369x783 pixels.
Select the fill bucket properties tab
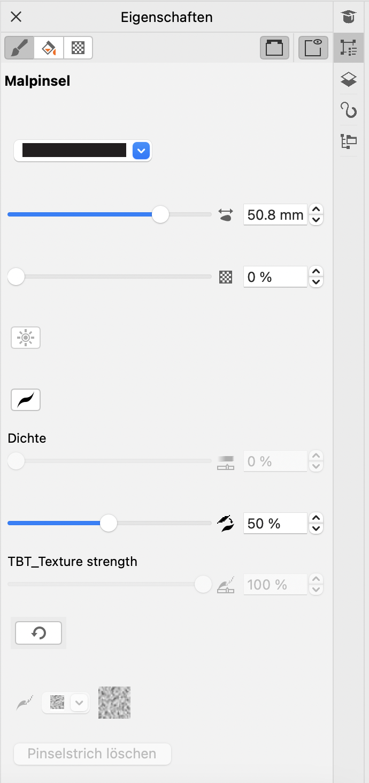coord(49,48)
